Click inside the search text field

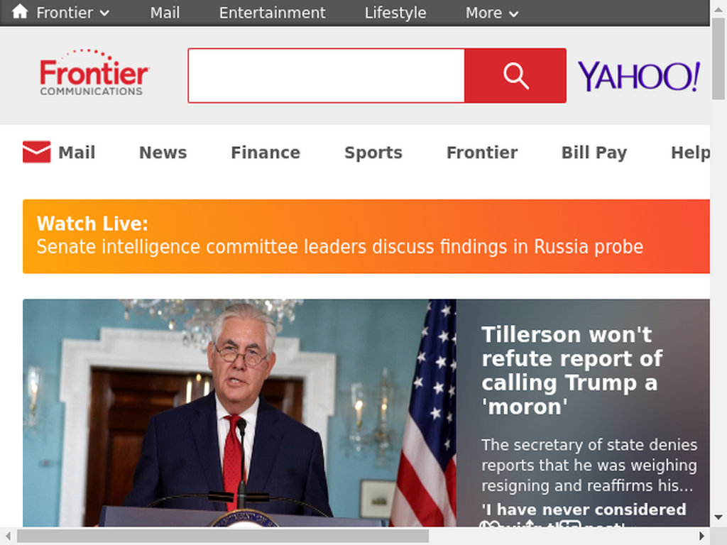(x=327, y=75)
